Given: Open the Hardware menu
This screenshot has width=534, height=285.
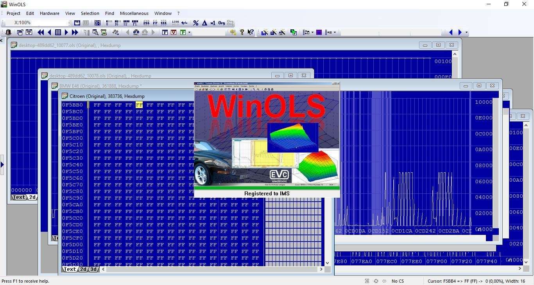Looking at the screenshot, I should click(x=50, y=13).
